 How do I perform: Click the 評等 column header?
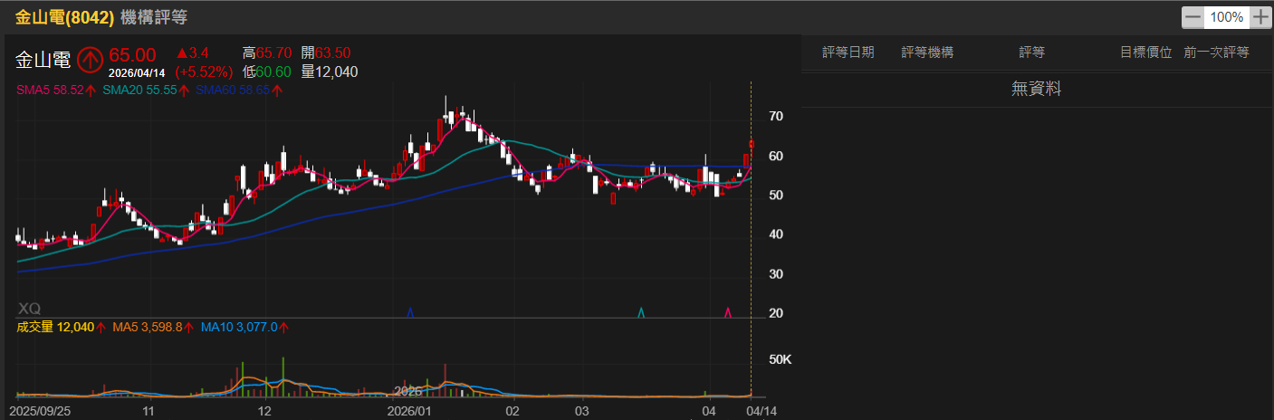tap(1031, 52)
